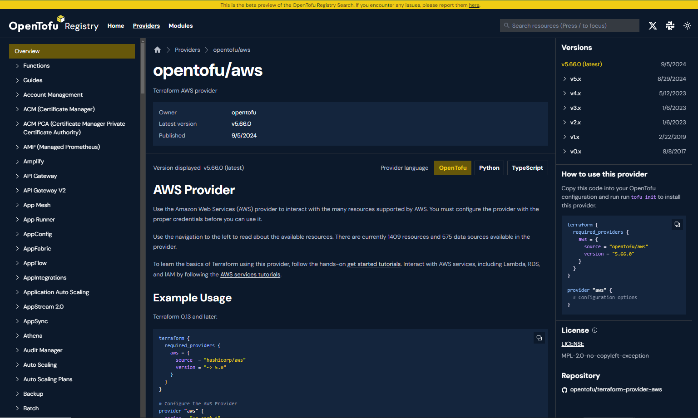Go to the Home nav item
The width and height of the screenshot is (698, 418).
pos(116,26)
